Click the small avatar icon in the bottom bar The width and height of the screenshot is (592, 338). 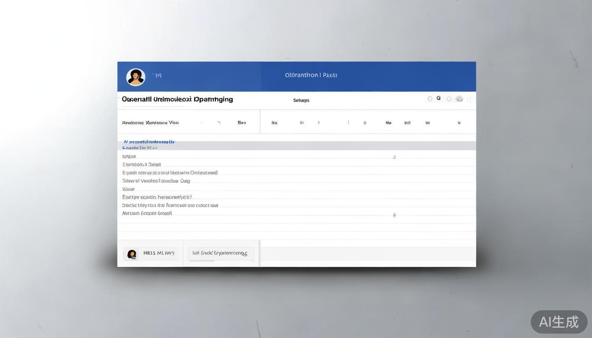coord(131,254)
